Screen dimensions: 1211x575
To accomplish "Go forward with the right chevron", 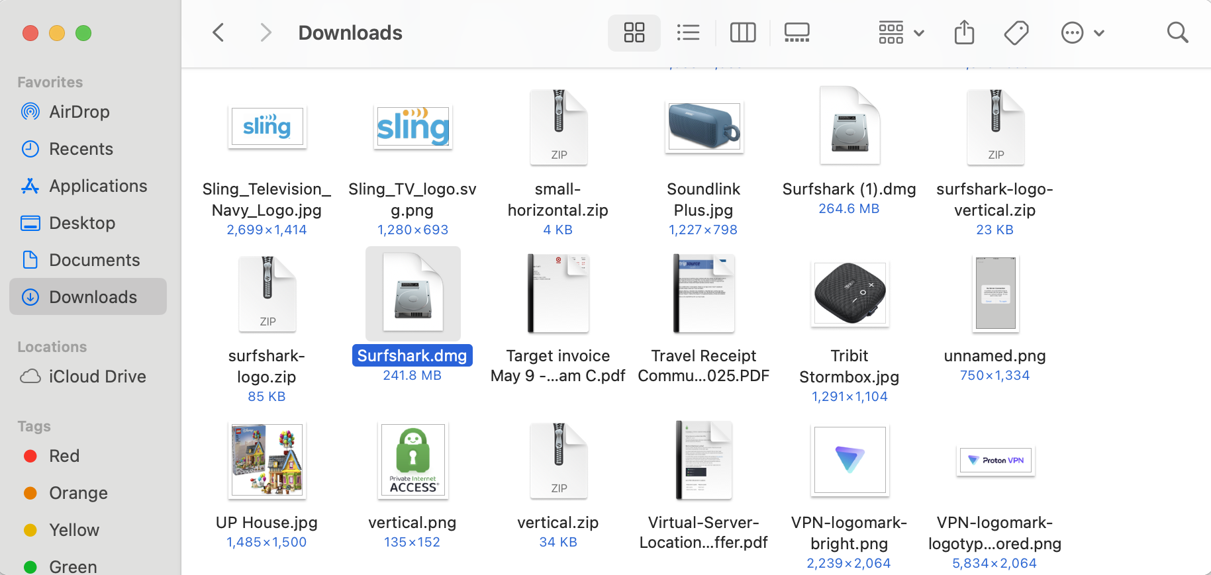I will pos(266,32).
